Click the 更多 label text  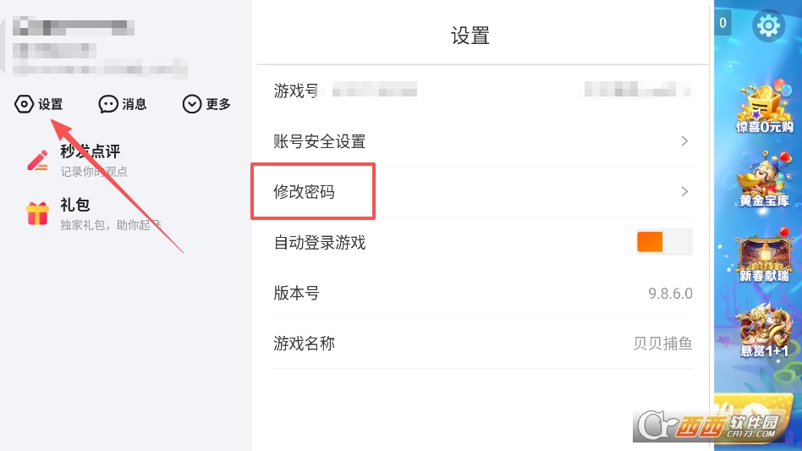pos(218,104)
